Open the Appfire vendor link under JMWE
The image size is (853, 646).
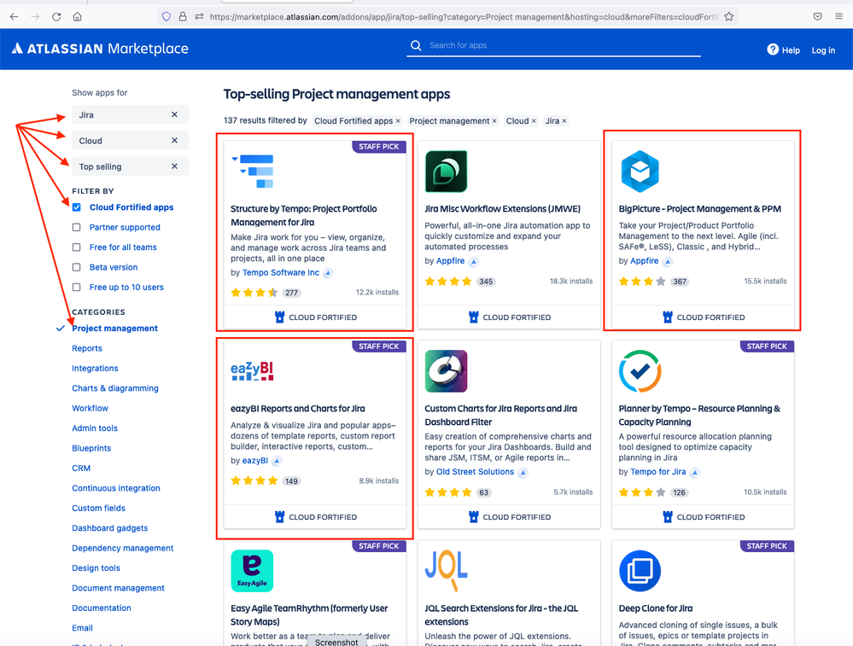pyautogui.click(x=451, y=261)
